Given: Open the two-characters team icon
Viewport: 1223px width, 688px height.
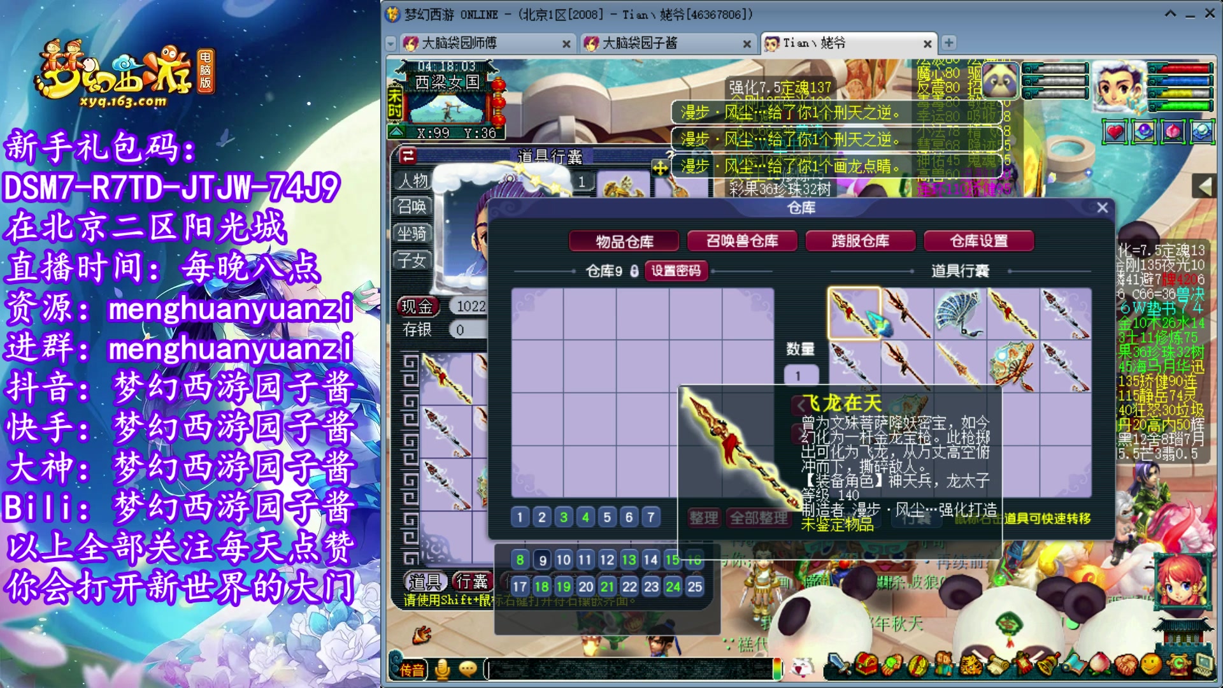Looking at the screenshot, I should [x=944, y=664].
